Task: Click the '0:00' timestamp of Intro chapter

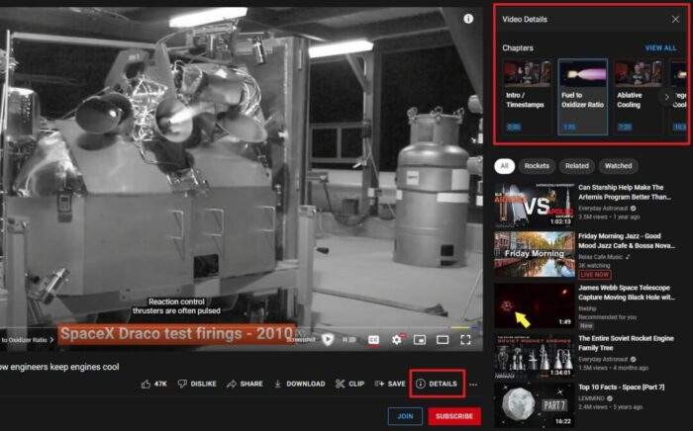Action: [x=514, y=128]
